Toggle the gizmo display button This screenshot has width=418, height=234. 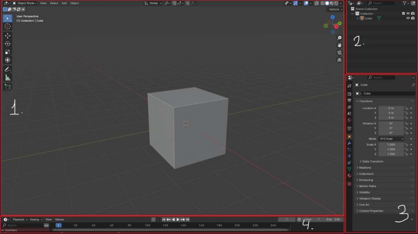point(296,3)
